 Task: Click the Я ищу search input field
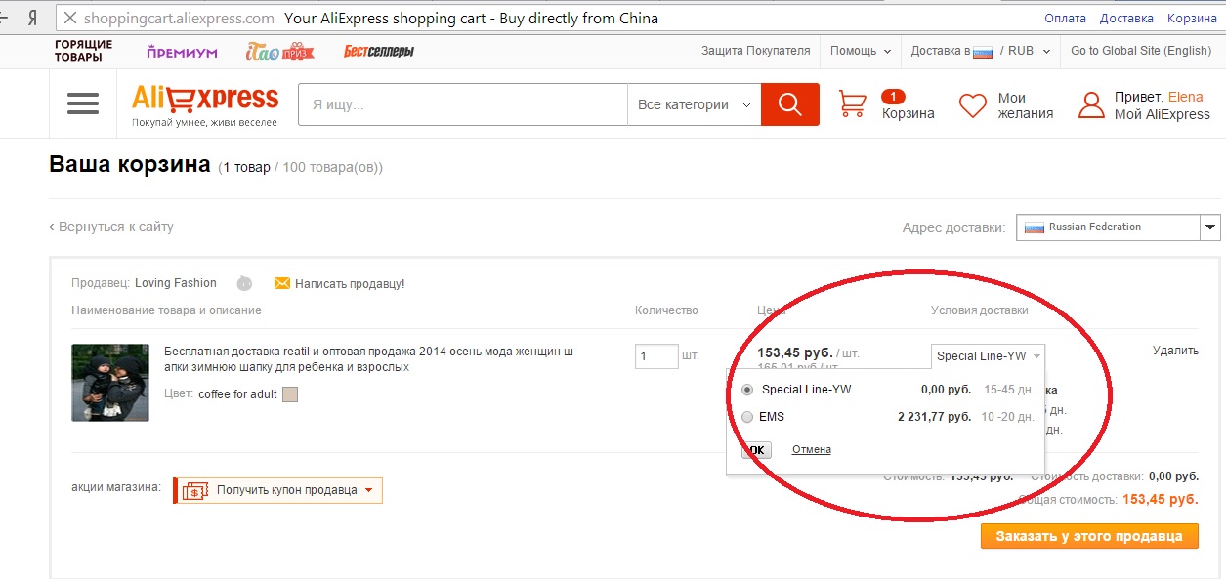click(x=463, y=104)
